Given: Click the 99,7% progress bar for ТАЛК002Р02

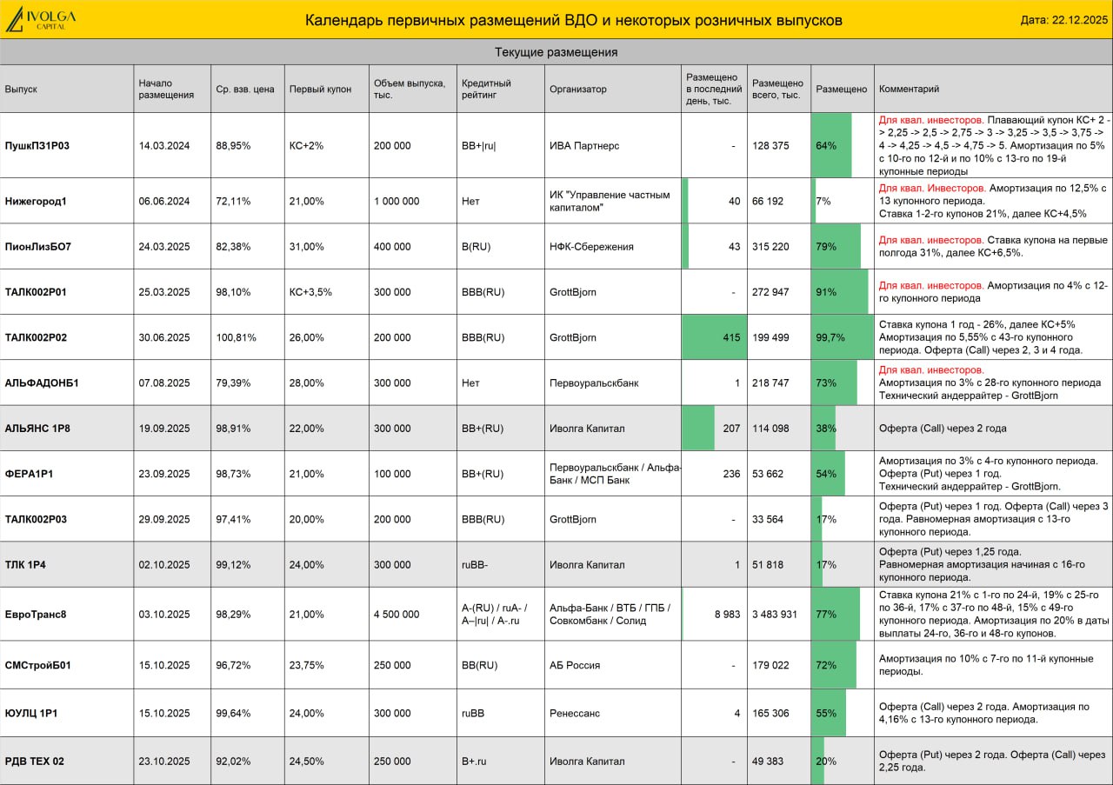Looking at the screenshot, I should (843, 337).
